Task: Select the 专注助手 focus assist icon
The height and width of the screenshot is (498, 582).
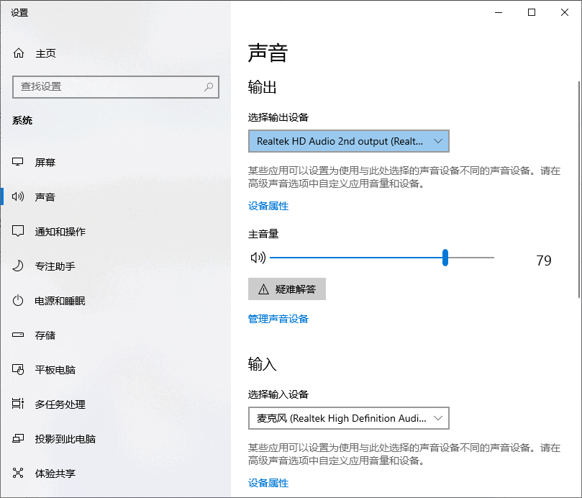Action: pos(22,266)
